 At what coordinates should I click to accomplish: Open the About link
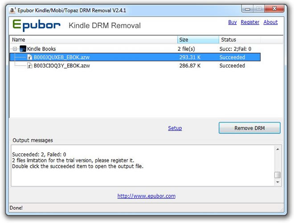pyautogui.click(x=270, y=22)
